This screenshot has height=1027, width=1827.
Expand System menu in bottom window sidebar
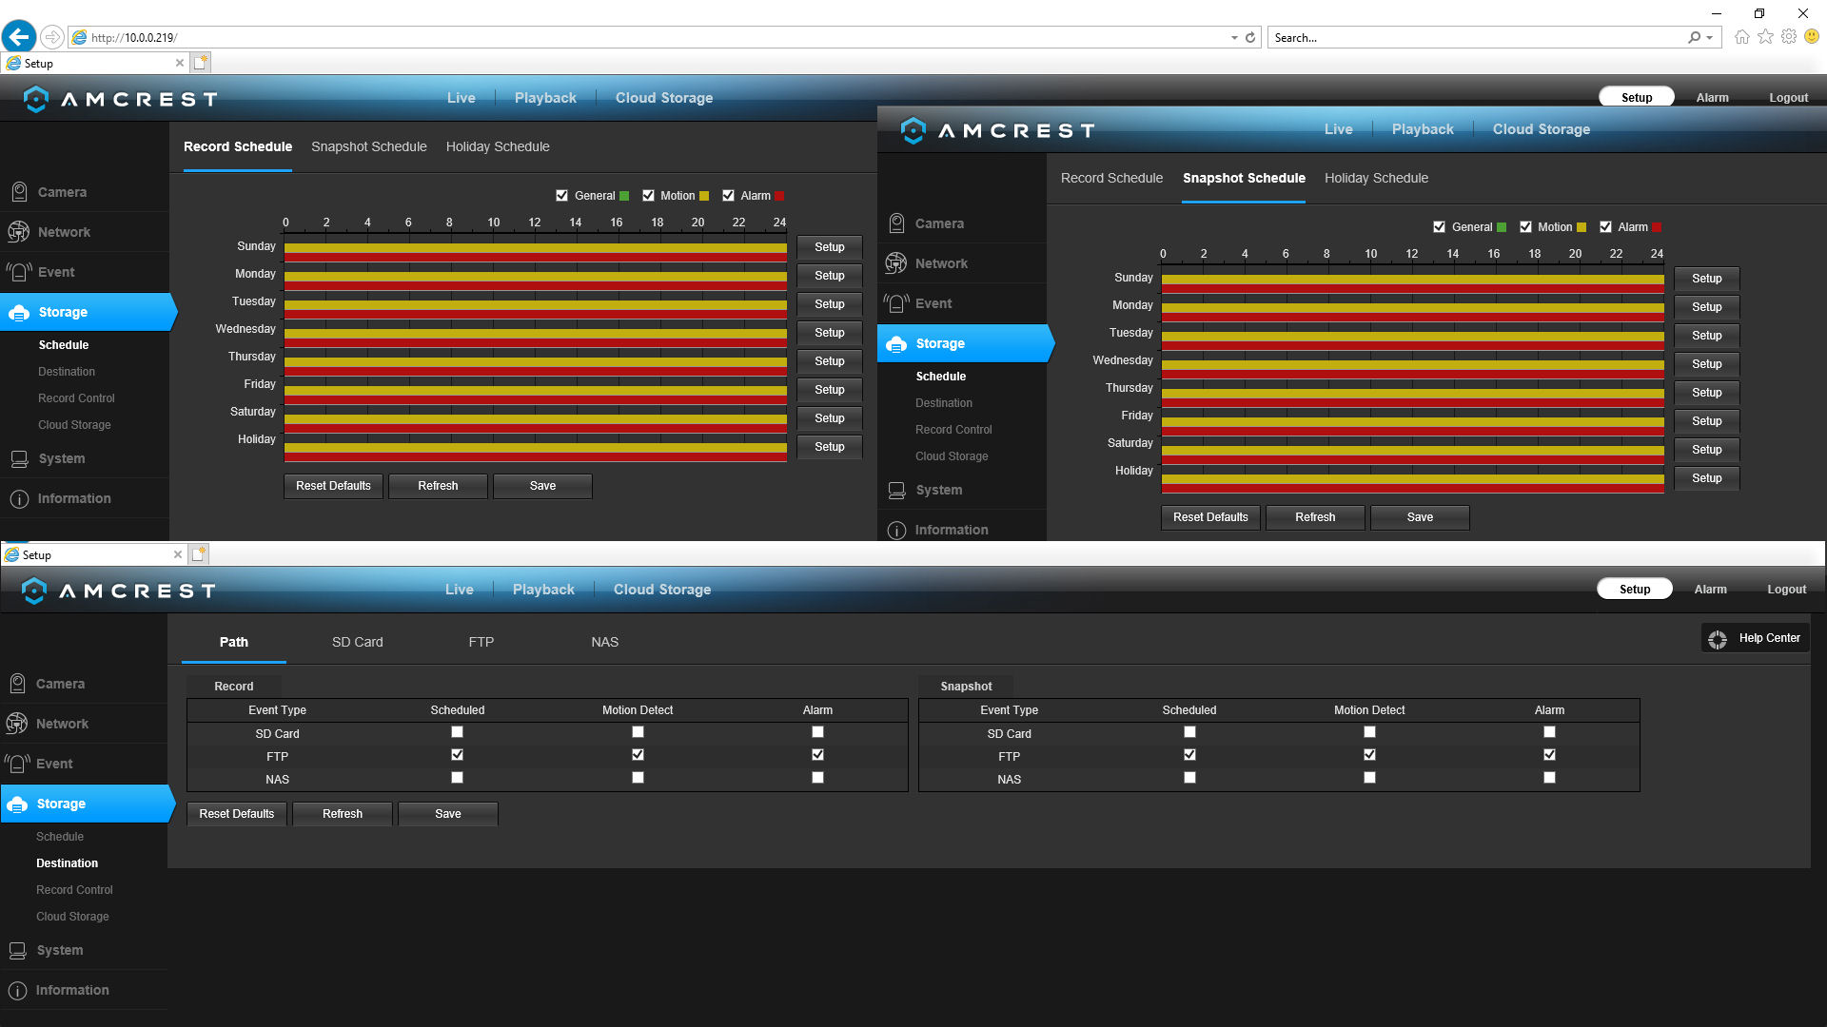tap(84, 950)
